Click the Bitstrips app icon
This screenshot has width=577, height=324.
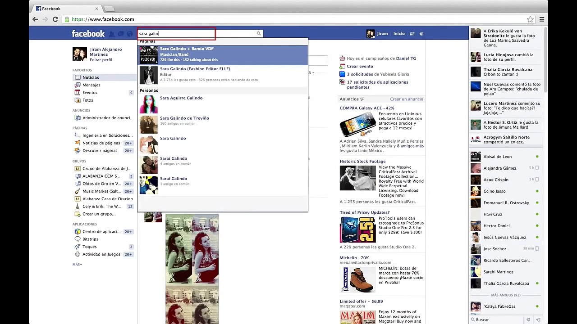78,239
